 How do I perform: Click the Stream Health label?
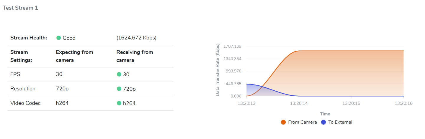click(x=29, y=38)
